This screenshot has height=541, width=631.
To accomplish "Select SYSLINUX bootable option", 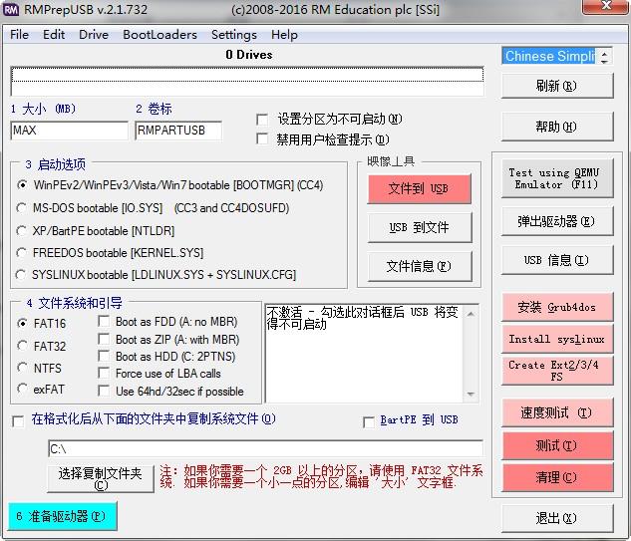I will click(x=23, y=274).
